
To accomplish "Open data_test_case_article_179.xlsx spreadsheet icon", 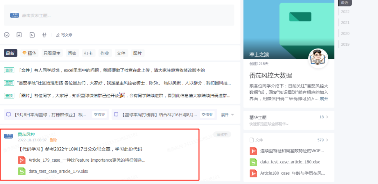I will click(22, 171).
